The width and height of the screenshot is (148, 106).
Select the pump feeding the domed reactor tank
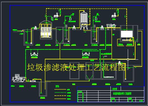coord(36,28)
